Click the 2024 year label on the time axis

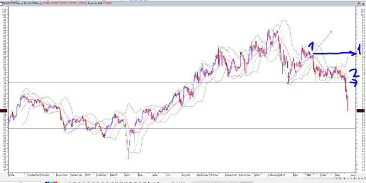point(11,175)
